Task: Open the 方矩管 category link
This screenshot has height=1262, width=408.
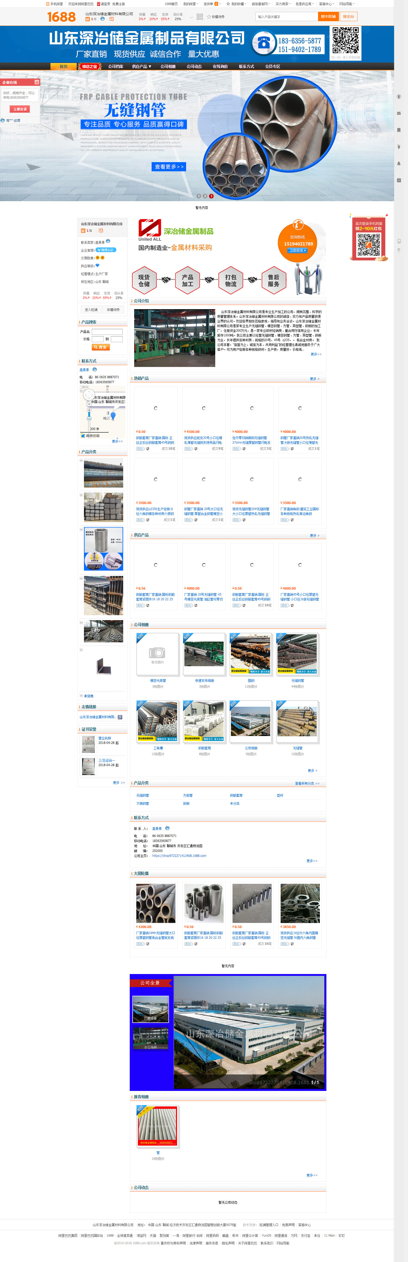Action: click(x=188, y=796)
